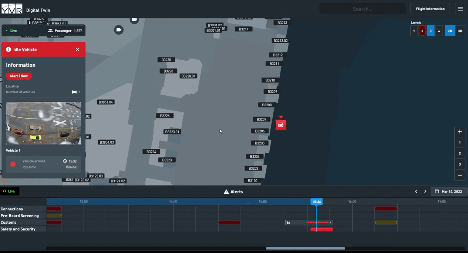Toggle Live mode above the alerts timeline
The width and height of the screenshot is (468, 253).
click(x=10, y=191)
